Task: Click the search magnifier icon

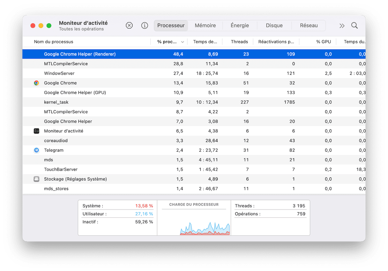Action: (x=354, y=26)
